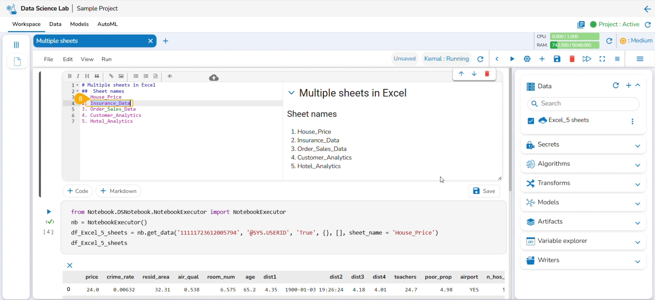The height and width of the screenshot is (300, 655).
Task: Add a new Markdown cell
Action: pyautogui.click(x=119, y=191)
